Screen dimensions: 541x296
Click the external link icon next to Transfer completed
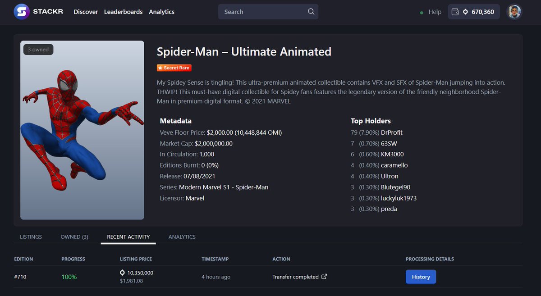coord(324,277)
